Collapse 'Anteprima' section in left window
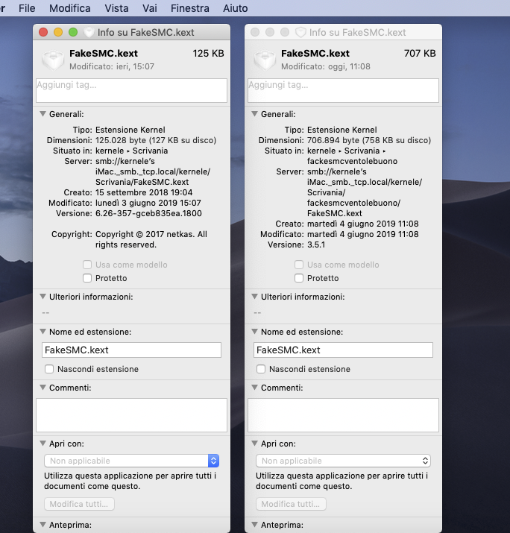This screenshot has height=533, width=510. coord(42,525)
